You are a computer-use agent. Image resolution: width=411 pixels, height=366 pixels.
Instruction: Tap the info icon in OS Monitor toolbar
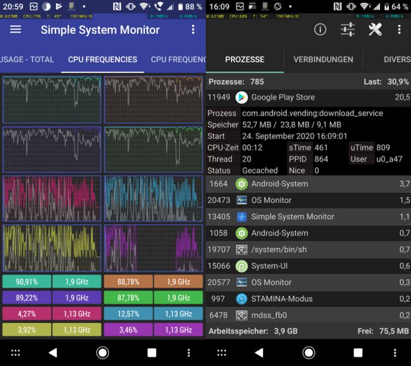(320, 29)
